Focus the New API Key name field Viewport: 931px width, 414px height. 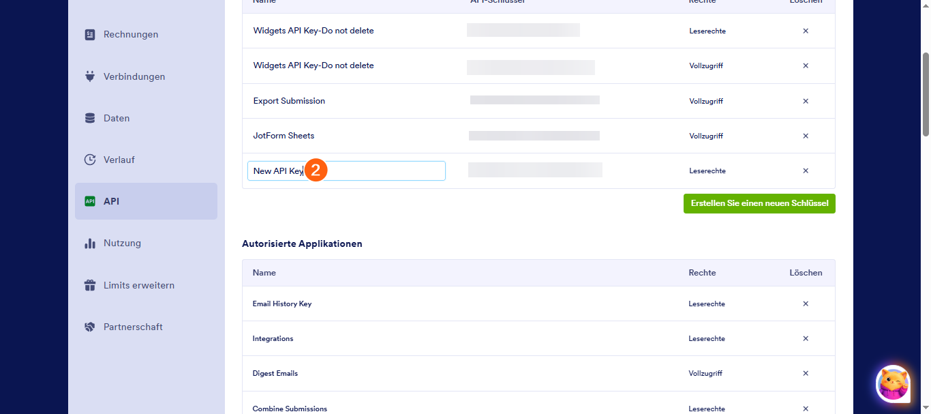(x=346, y=171)
